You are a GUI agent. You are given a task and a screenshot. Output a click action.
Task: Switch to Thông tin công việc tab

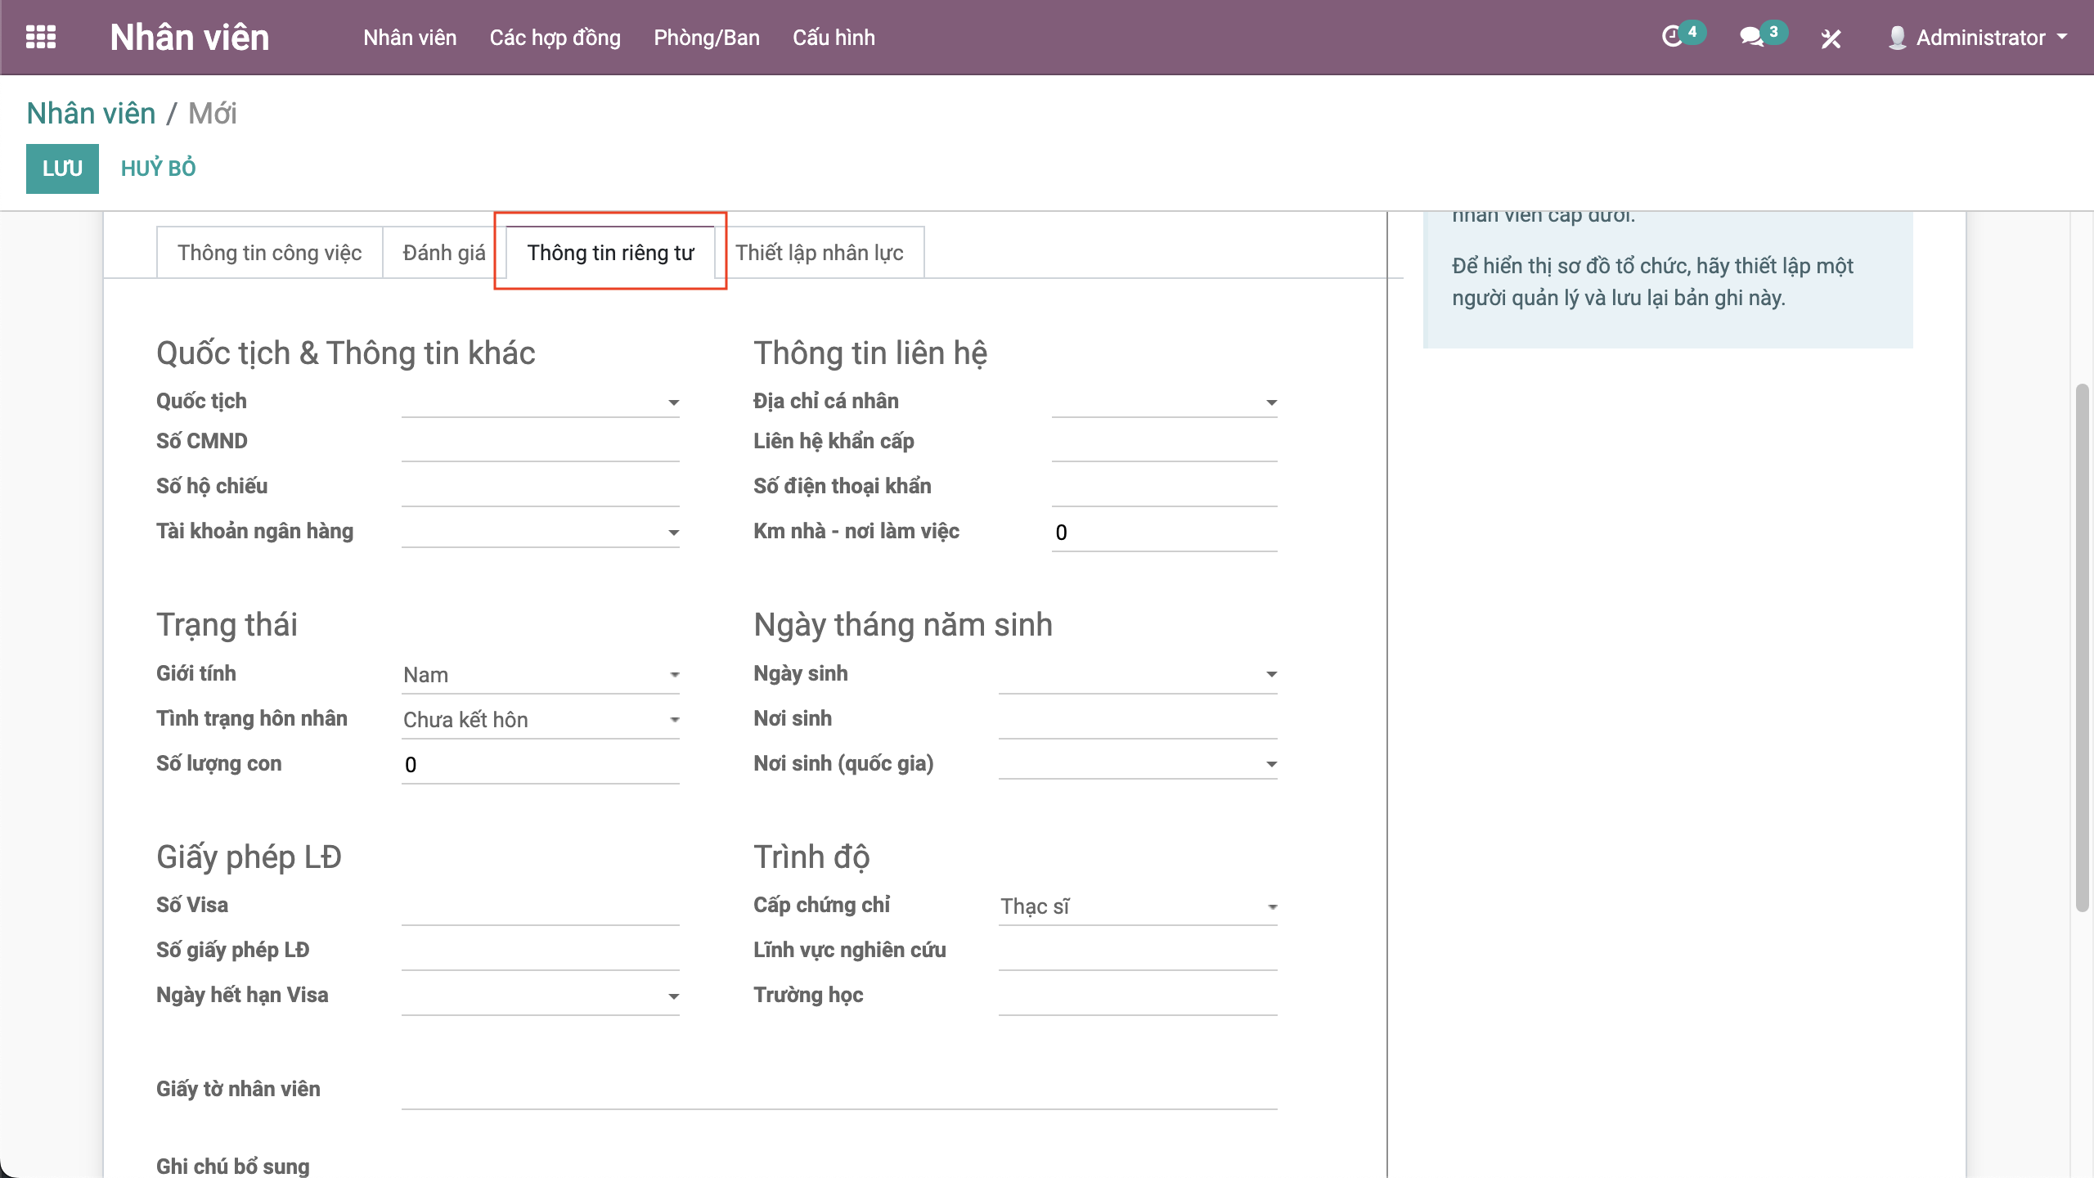point(269,253)
